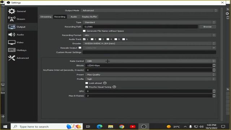Click Psycho Visual Tuning help icon
Image resolution: width=231 pixels, height=130 pixels.
point(114,87)
